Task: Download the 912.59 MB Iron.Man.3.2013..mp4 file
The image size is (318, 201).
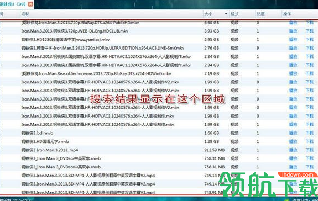Action: tap(310, 150)
